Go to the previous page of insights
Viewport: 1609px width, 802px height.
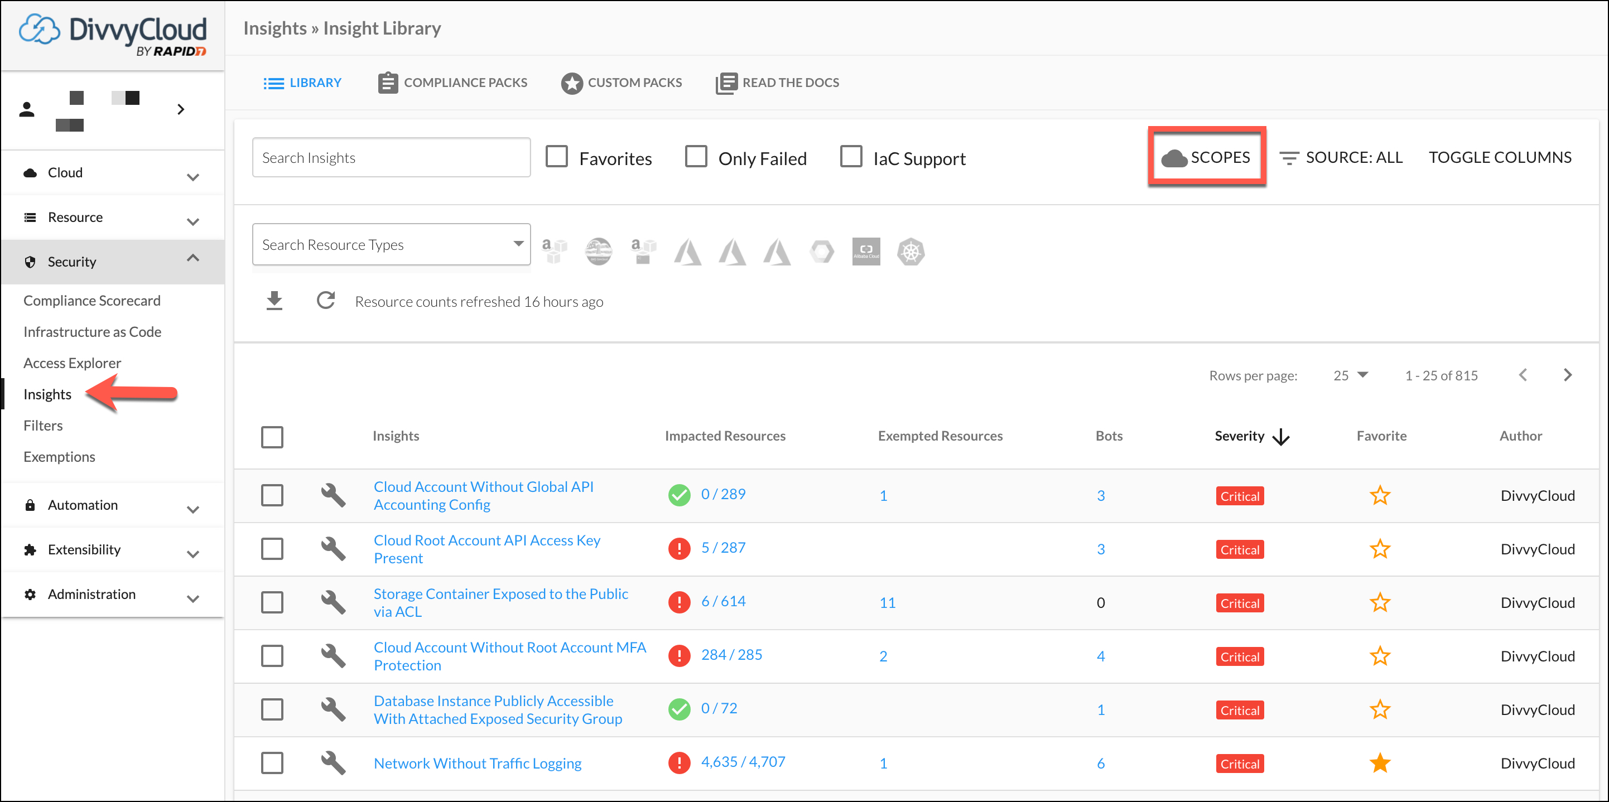1523,375
